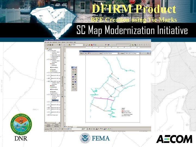
Task: Select the highlighted NOT ATTENDED legend entry
Action: click(55, 100)
